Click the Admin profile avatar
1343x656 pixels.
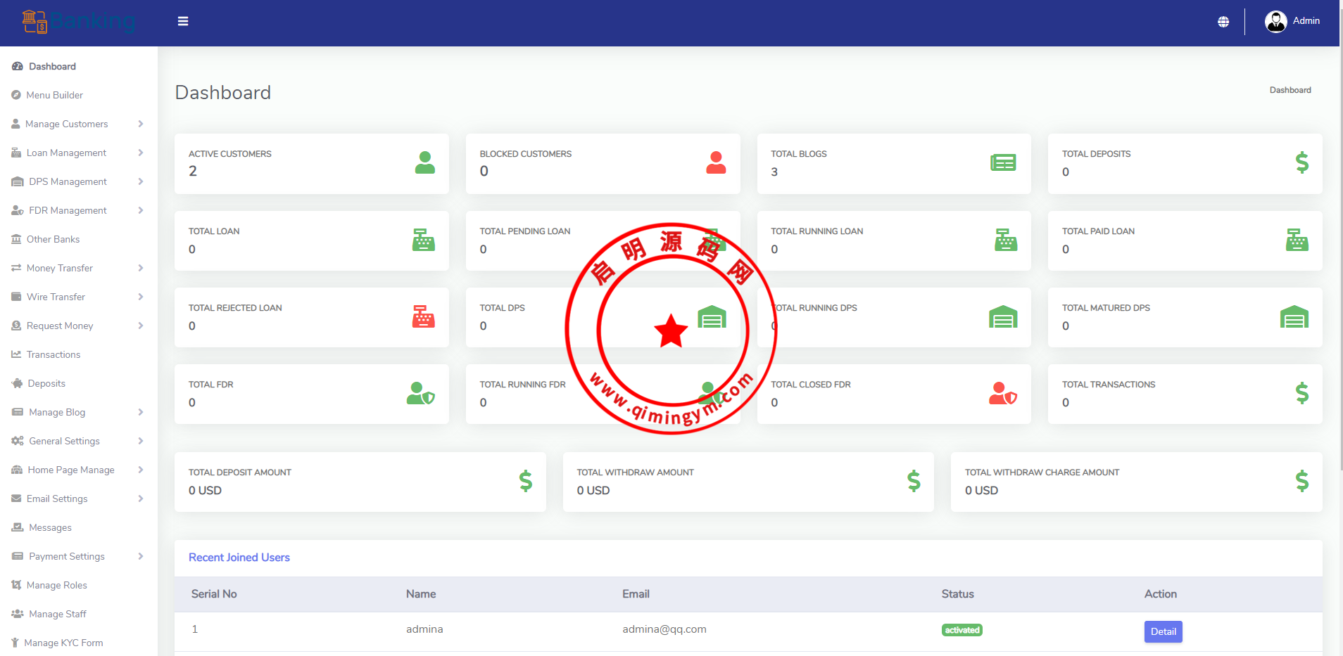[1275, 22]
